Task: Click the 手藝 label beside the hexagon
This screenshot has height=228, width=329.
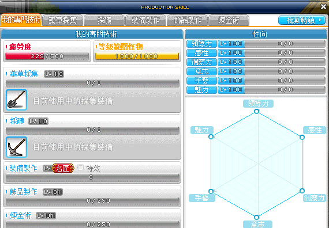Action: [x=201, y=198]
